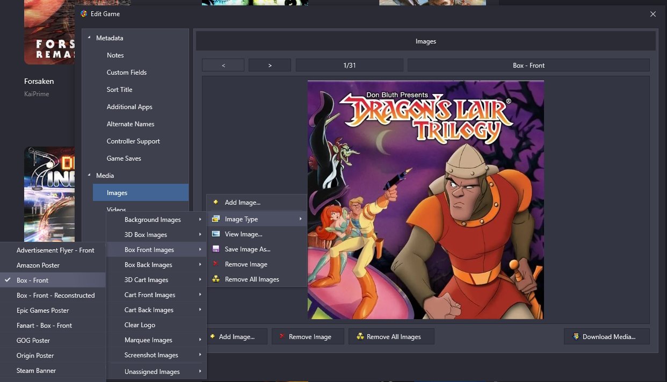
Task: Select GOG Poster image type
Action: coord(53,341)
